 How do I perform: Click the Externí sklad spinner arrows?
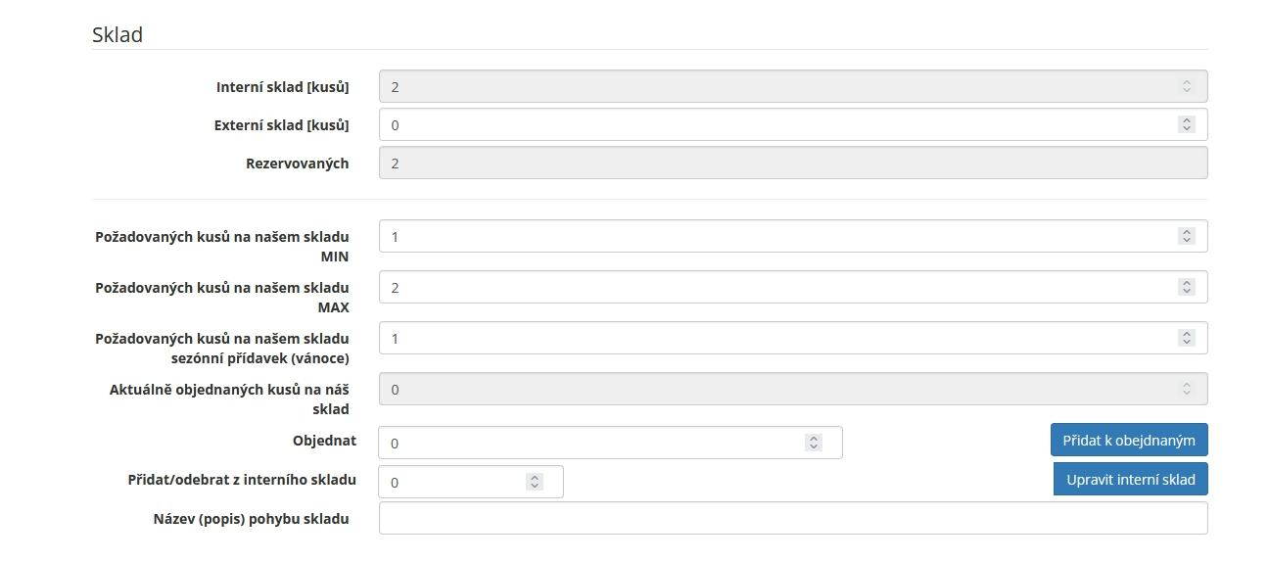coord(1187,124)
